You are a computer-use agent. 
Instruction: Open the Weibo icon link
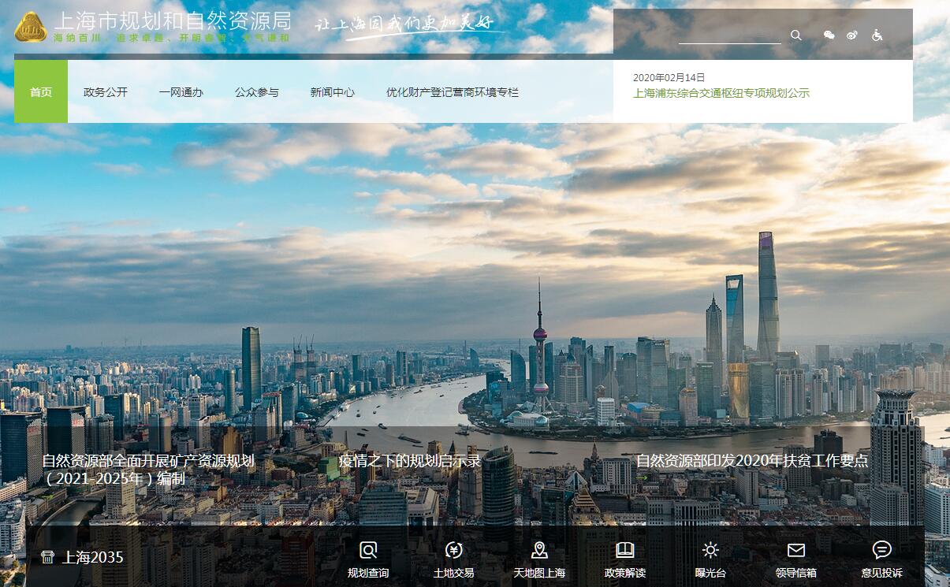click(x=852, y=35)
